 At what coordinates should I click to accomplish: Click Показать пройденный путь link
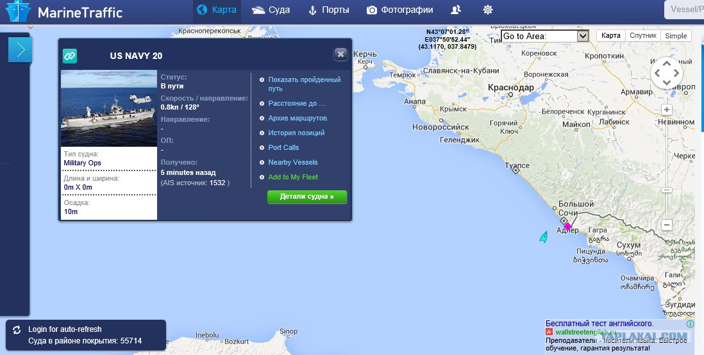tap(305, 84)
